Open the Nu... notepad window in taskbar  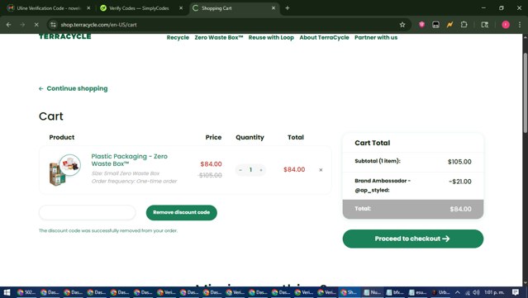[372, 292]
